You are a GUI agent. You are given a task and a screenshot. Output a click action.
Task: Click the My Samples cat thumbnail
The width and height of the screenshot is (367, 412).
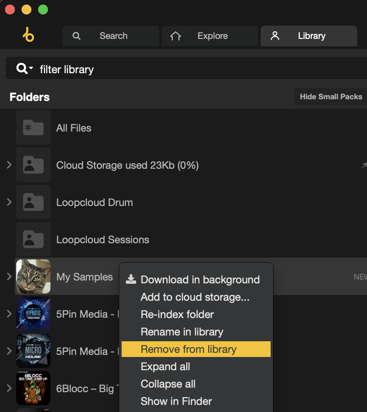[34, 276]
